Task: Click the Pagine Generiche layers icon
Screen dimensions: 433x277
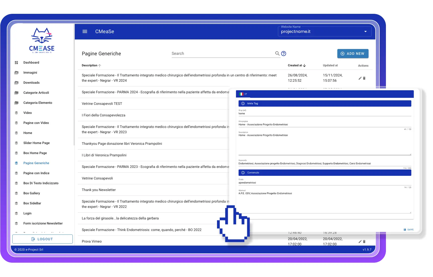Action: [16, 163]
